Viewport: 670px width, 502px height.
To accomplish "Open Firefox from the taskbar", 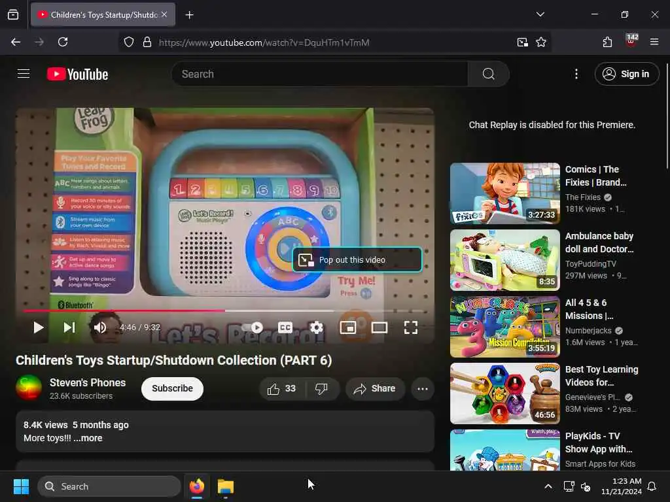I will tap(196, 486).
